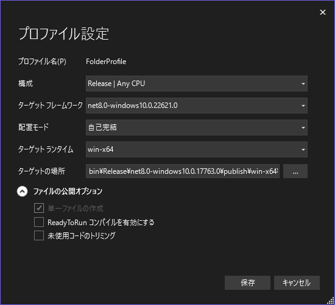
Task: Click the プロファイル名(P) label
Action: [x=42, y=62]
